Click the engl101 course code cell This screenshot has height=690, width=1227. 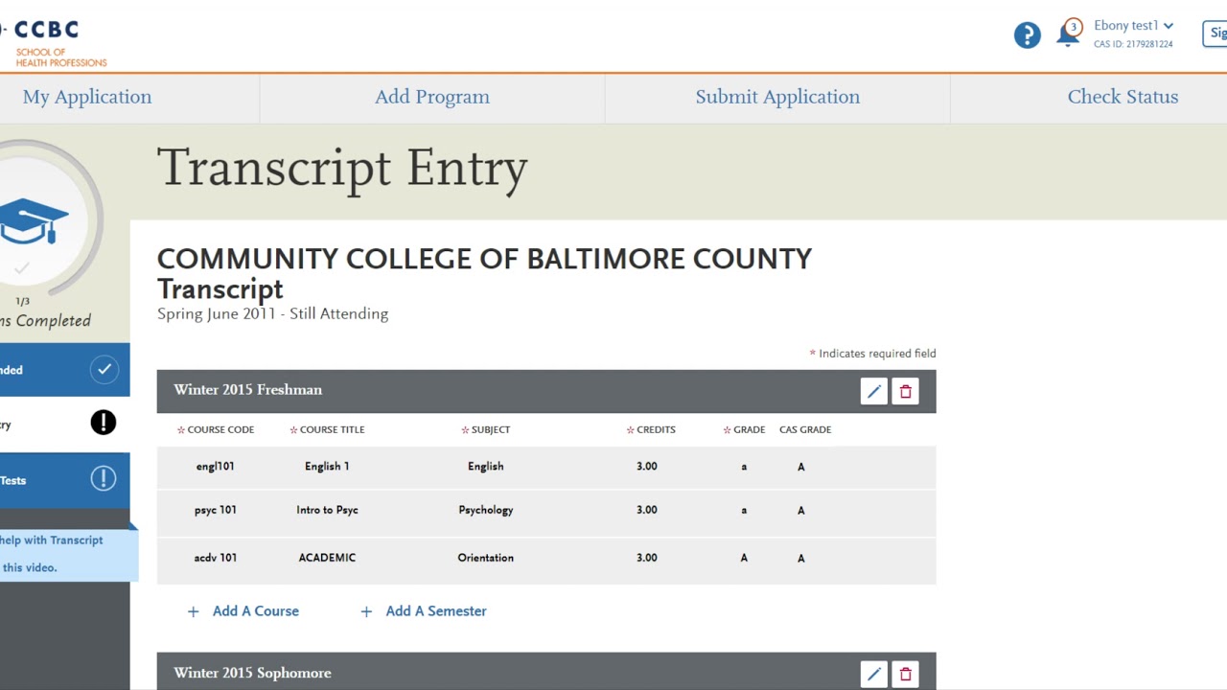(x=215, y=467)
